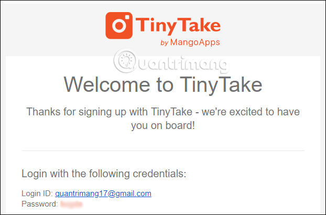Image resolution: width=326 pixels, height=215 pixels.
Task: Click 'TinyTake' in the Welcome heading
Action: pos(221,84)
